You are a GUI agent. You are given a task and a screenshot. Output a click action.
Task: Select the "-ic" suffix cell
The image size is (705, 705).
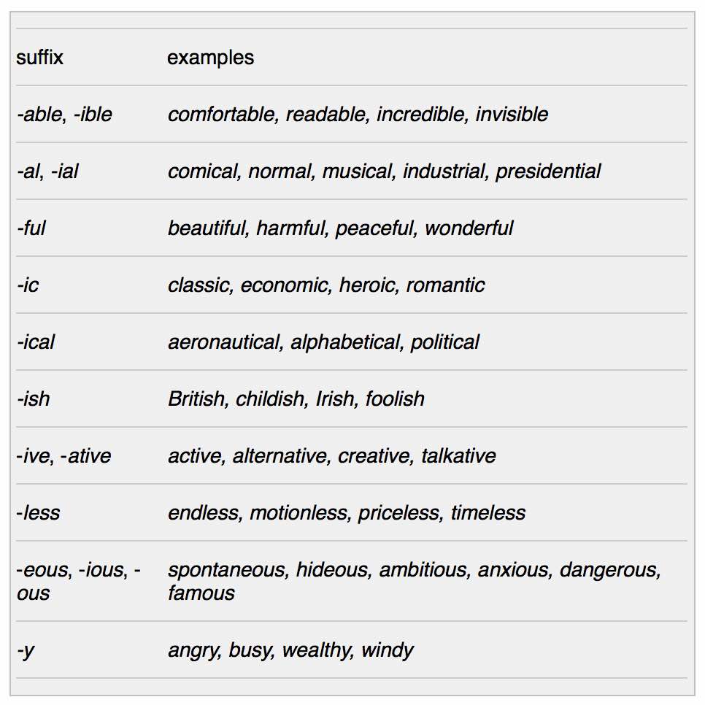[28, 285]
